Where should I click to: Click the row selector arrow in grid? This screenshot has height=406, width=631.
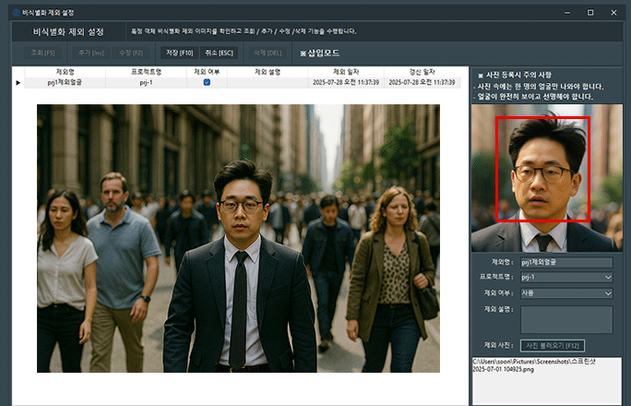pos(18,82)
